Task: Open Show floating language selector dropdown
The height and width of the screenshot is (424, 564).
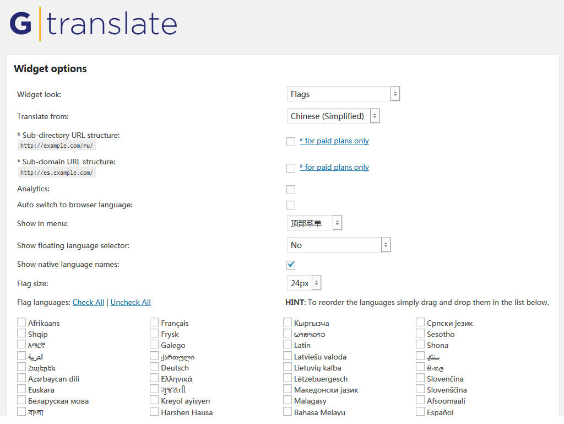Action: coord(339,245)
